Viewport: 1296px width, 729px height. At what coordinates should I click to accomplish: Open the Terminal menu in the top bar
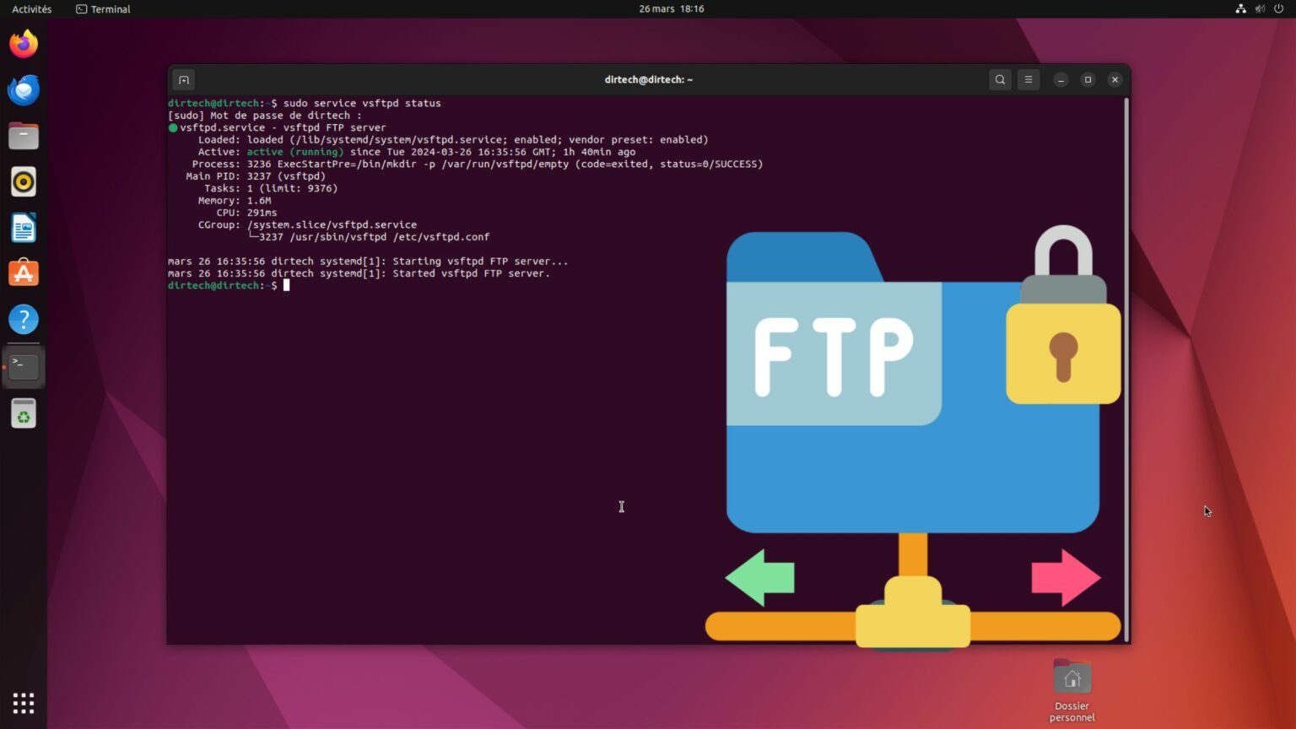pos(102,8)
